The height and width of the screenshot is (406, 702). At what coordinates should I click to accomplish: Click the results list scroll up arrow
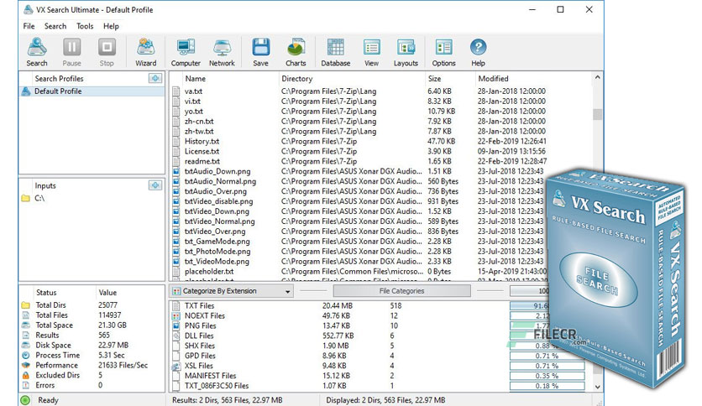(597, 77)
